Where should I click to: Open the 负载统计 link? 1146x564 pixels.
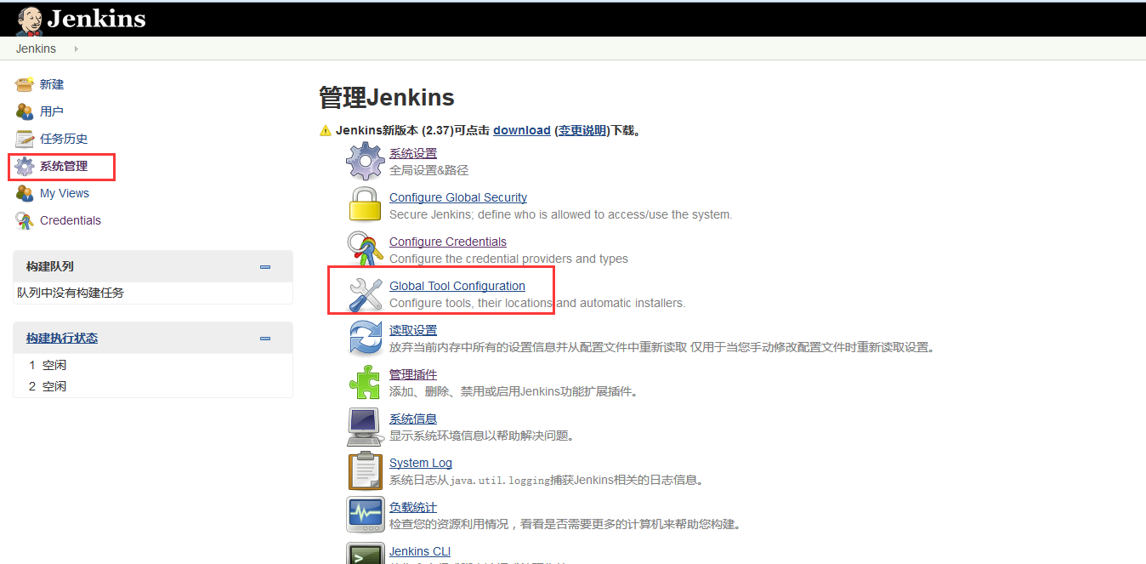click(413, 507)
